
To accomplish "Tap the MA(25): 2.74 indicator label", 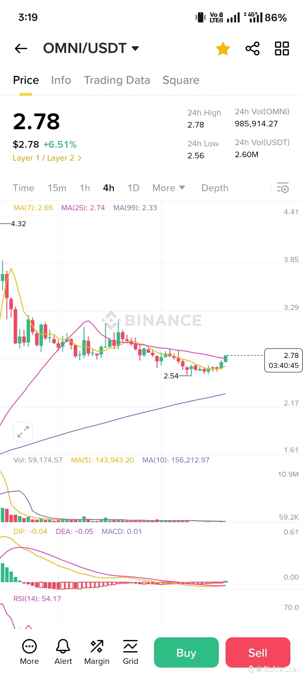I will (x=83, y=208).
